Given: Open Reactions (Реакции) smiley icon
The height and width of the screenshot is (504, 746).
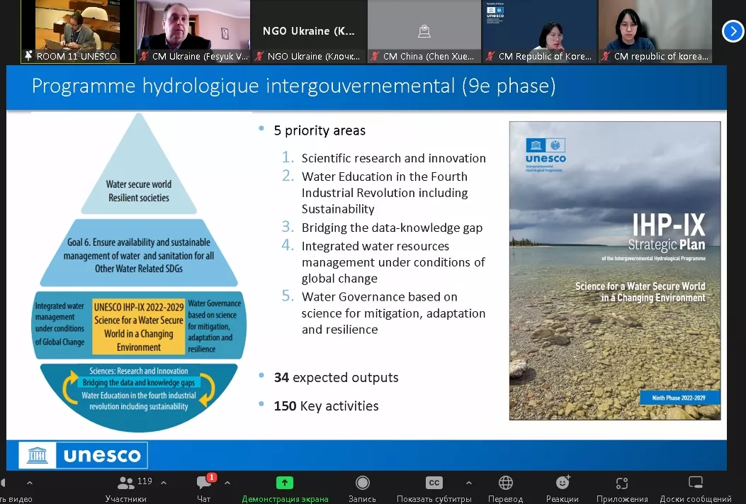Looking at the screenshot, I should click(x=563, y=488).
